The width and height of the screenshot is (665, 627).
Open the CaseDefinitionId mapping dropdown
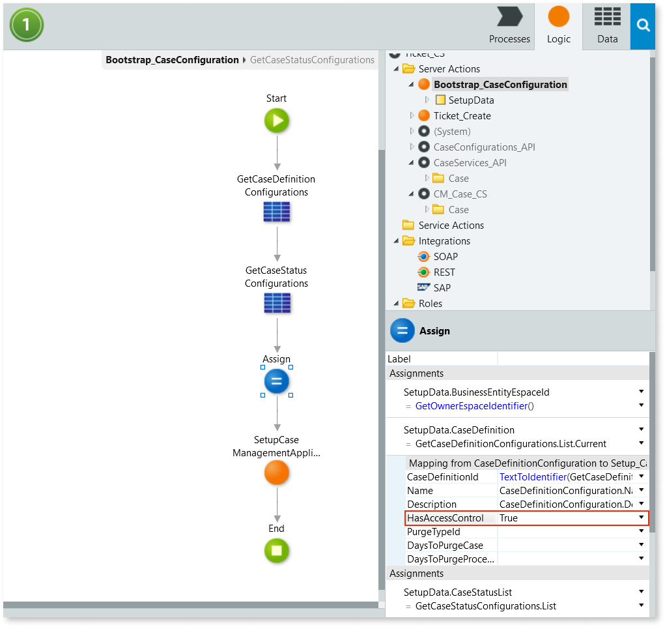[x=642, y=476]
